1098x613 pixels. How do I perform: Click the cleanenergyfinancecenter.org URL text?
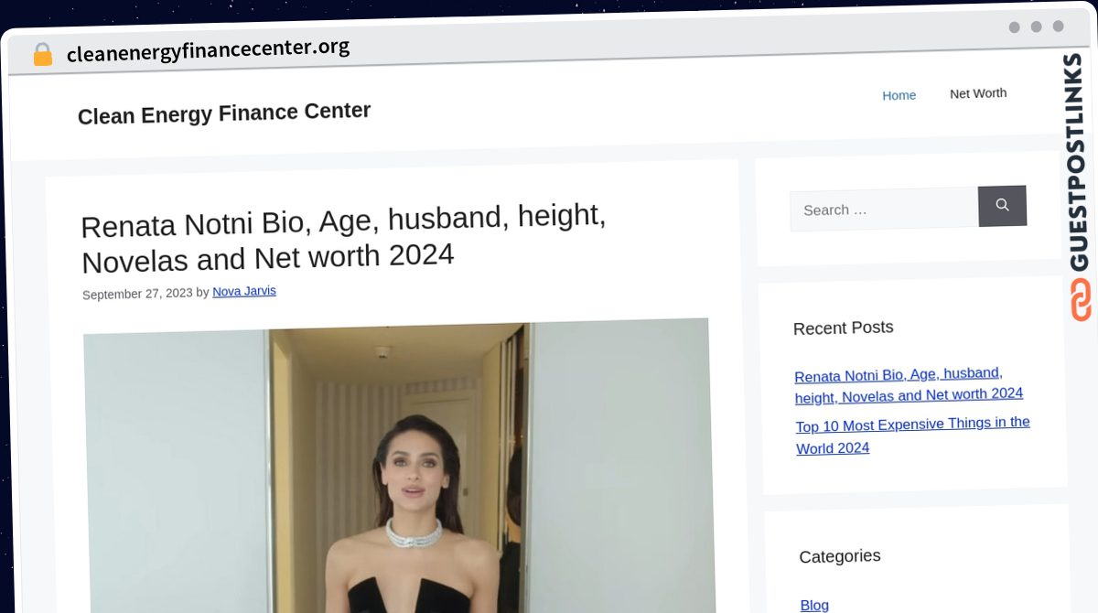click(208, 50)
